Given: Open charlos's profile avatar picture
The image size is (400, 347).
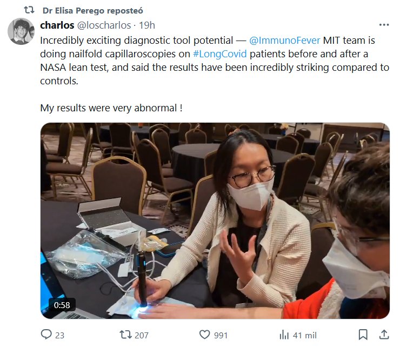Looking at the screenshot, I should pos(21,31).
